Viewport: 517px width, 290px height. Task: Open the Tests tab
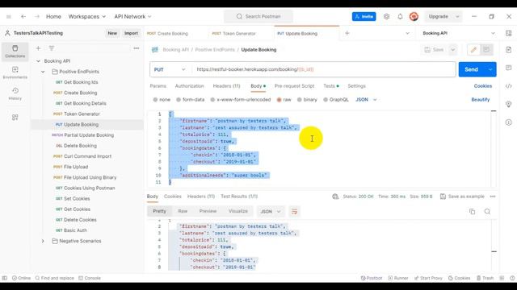(330, 86)
